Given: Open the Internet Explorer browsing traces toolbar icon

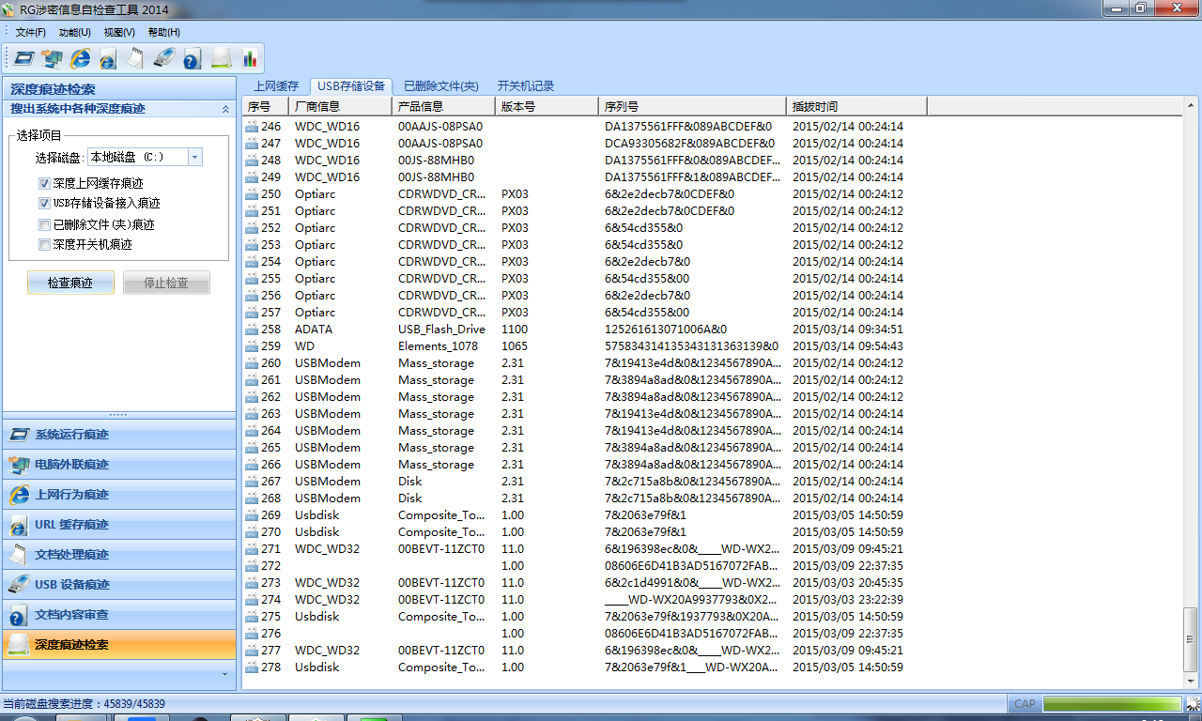Looking at the screenshot, I should coord(81,58).
